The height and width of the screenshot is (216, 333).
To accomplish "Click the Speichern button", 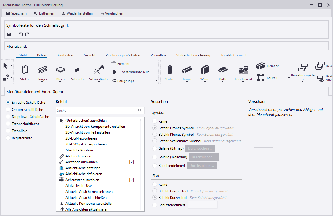I will (x=16, y=13).
